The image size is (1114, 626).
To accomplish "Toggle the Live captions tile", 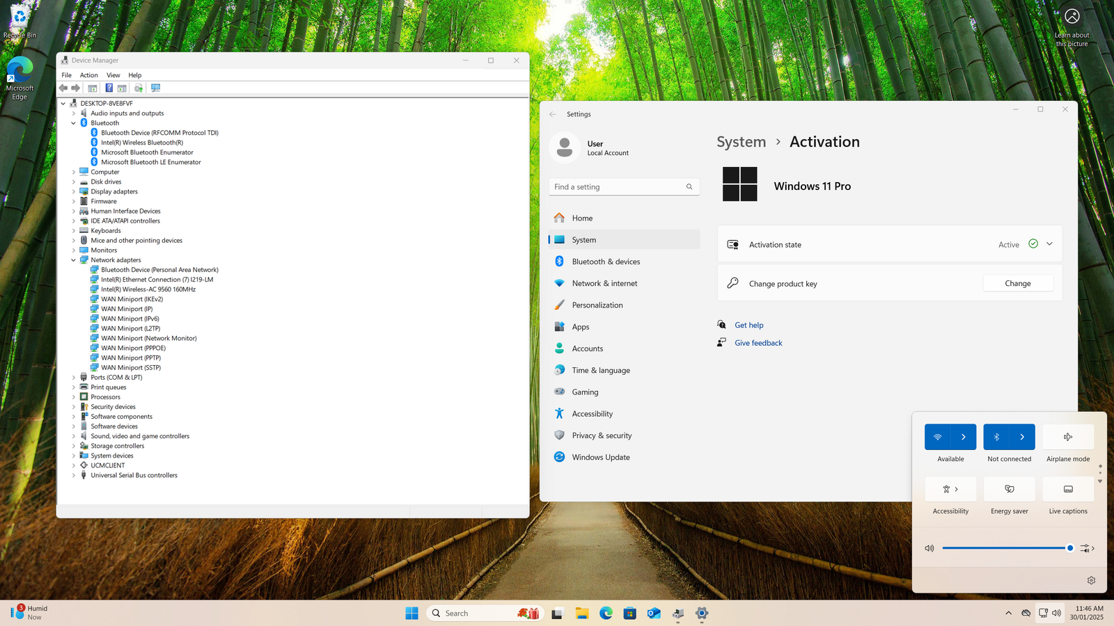I will click(x=1068, y=489).
